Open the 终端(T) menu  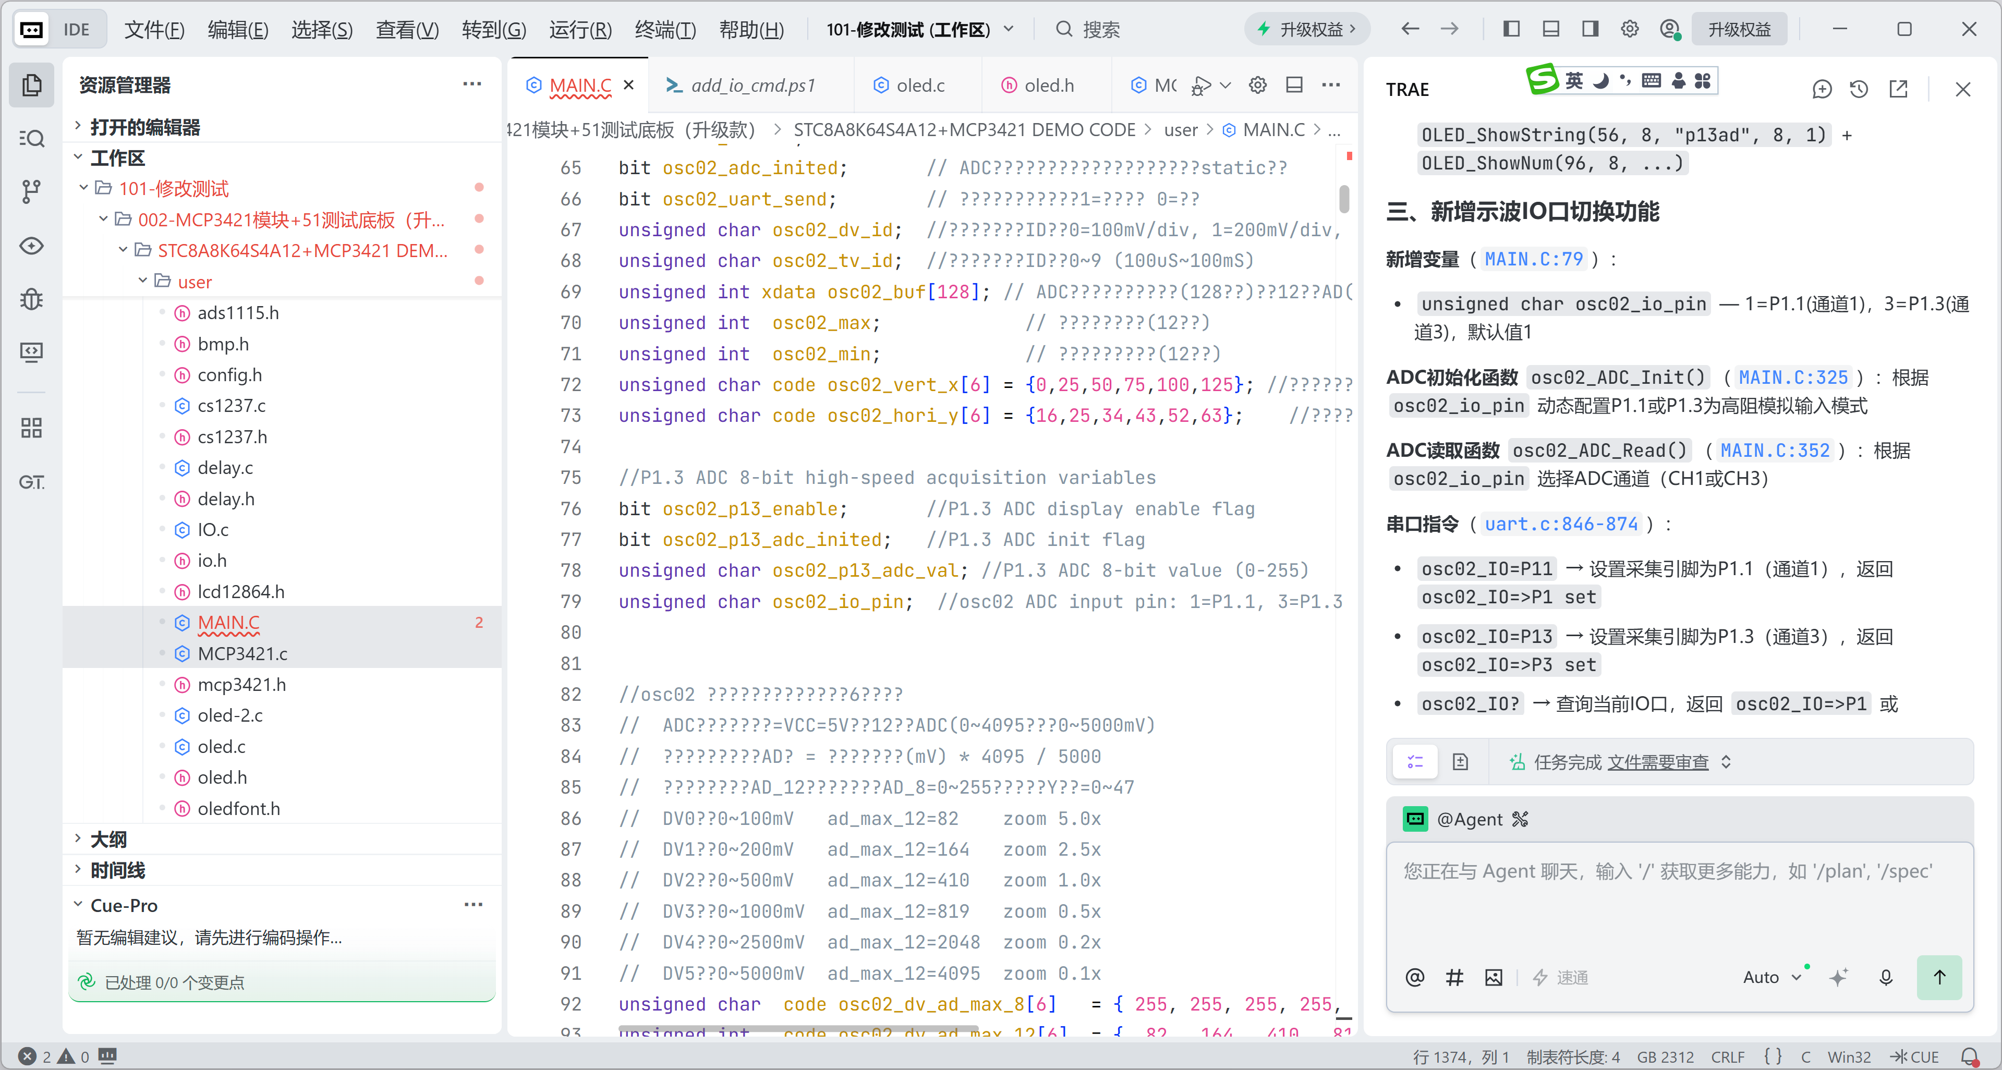[665, 30]
